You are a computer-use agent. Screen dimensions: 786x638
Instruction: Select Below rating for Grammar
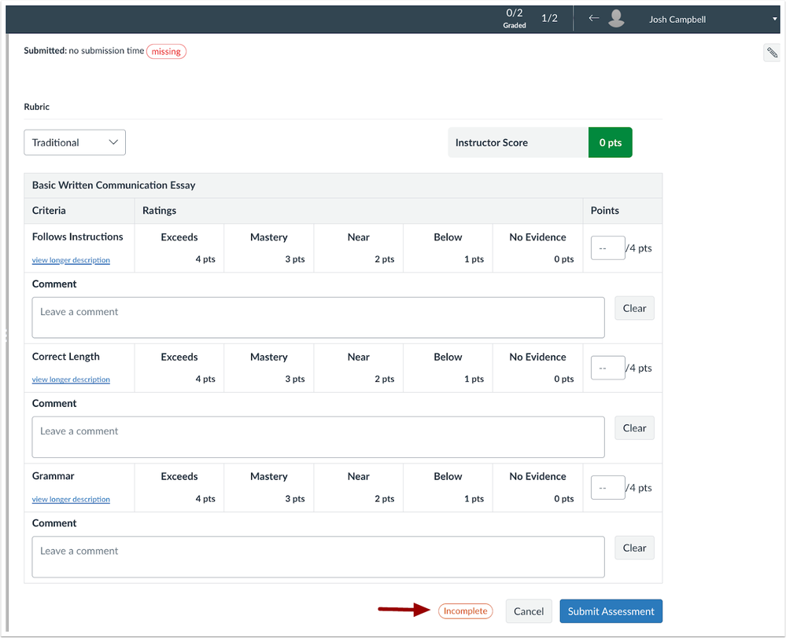[448, 487]
